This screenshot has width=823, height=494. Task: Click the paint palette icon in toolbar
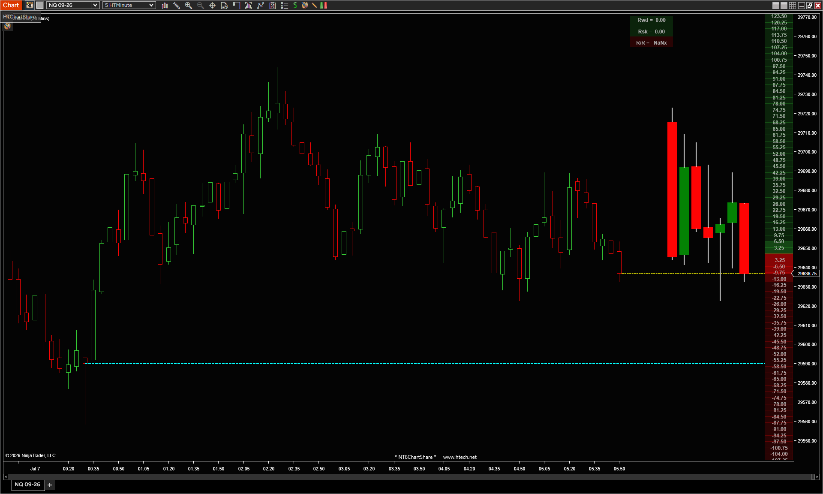[305, 5]
